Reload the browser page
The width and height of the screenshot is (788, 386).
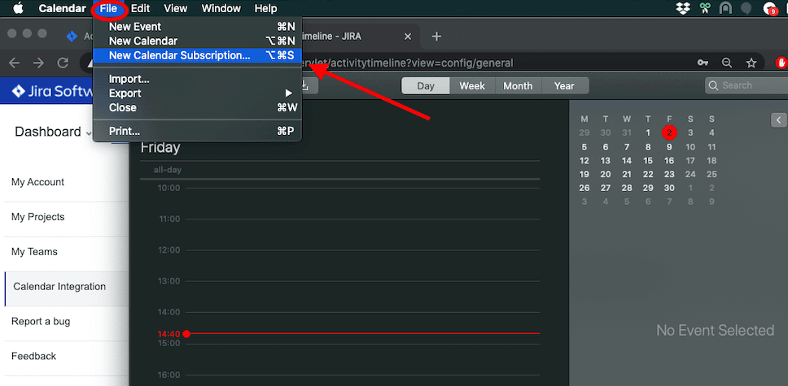[63, 63]
